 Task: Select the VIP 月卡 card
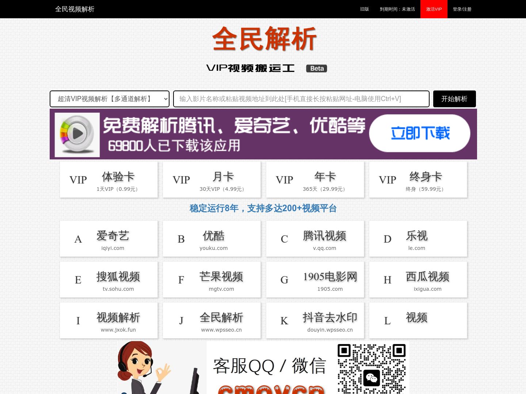(212, 180)
